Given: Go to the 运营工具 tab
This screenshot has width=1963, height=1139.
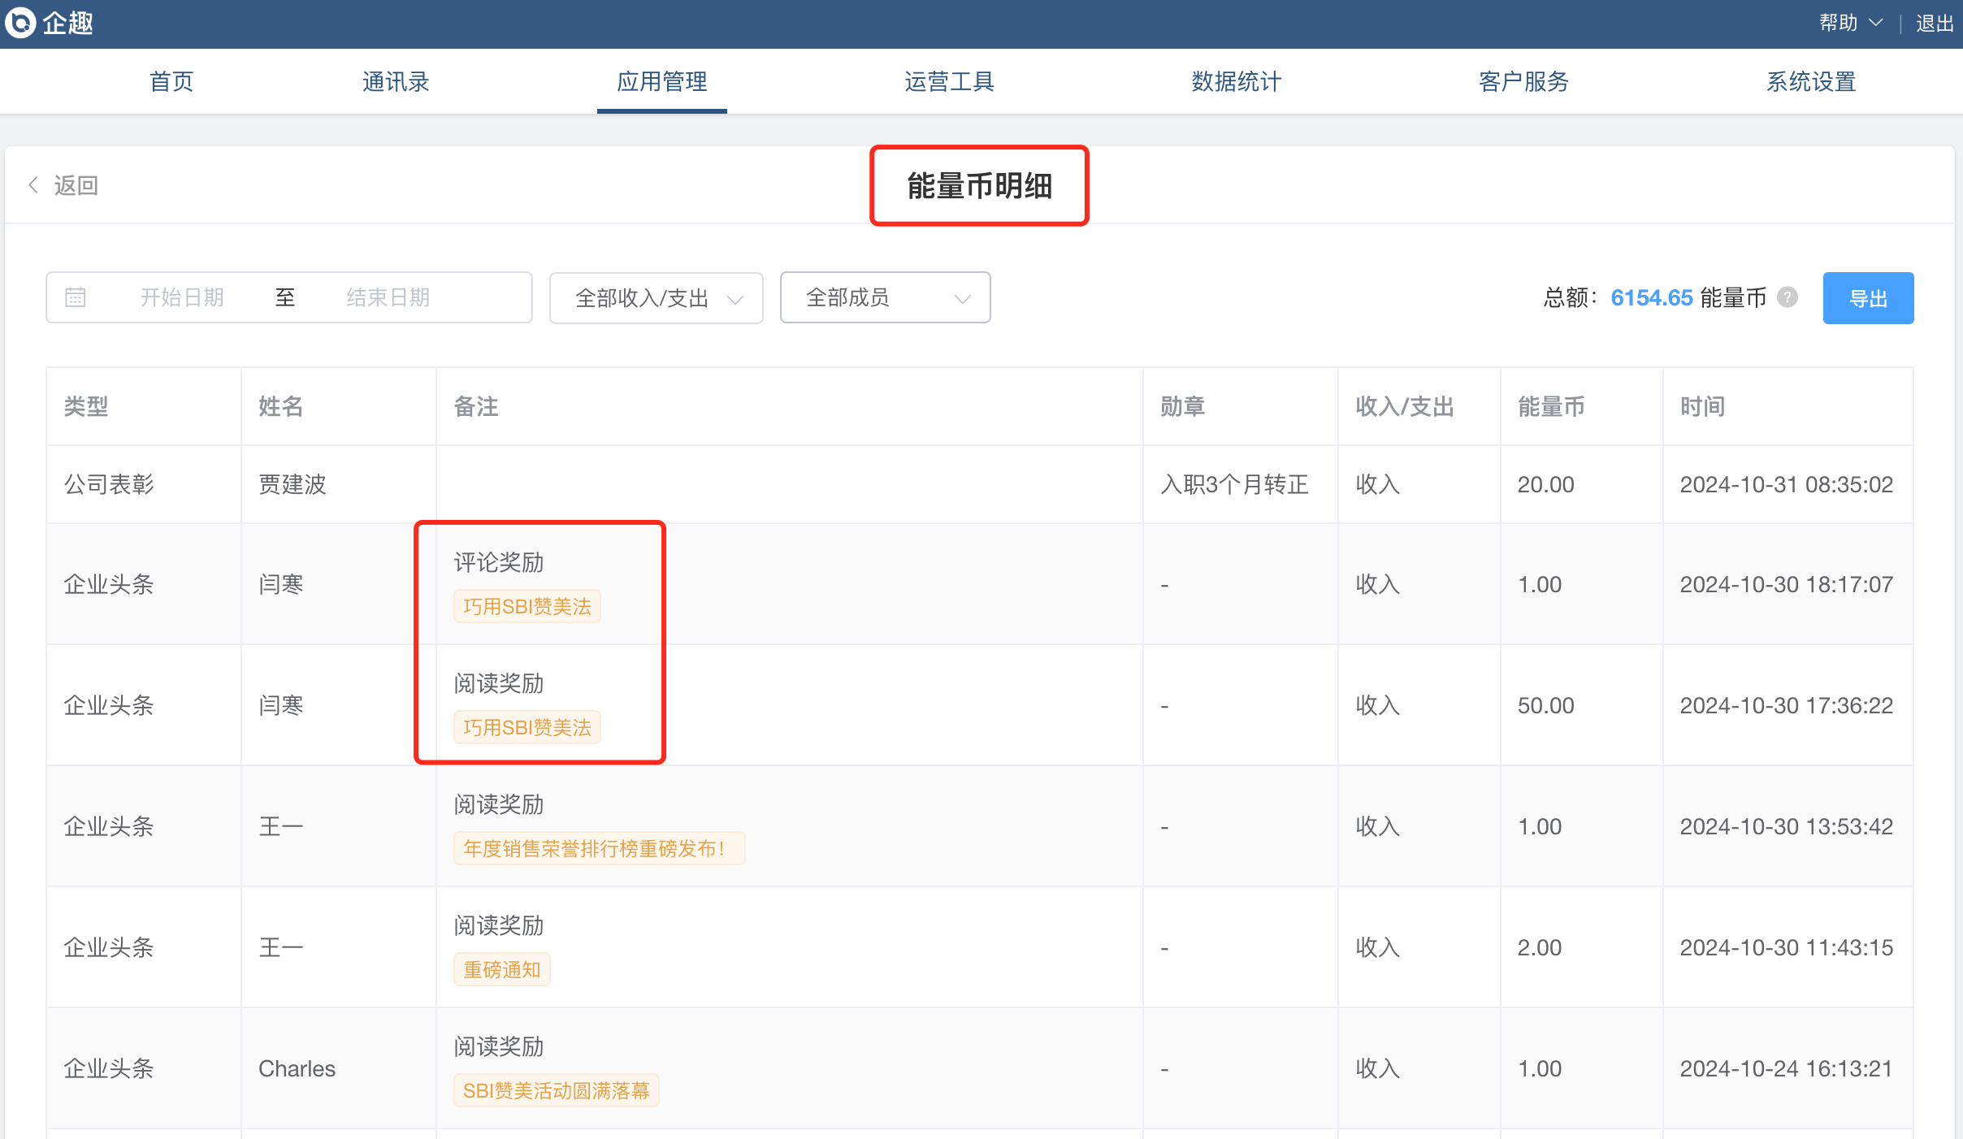Looking at the screenshot, I should (x=949, y=81).
